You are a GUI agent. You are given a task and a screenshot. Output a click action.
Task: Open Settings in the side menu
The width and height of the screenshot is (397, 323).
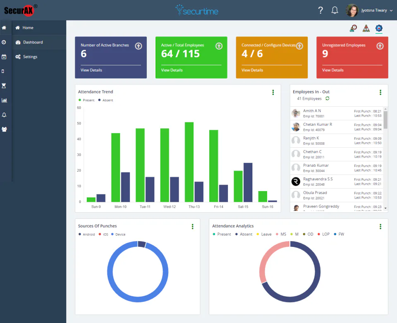coord(39,57)
